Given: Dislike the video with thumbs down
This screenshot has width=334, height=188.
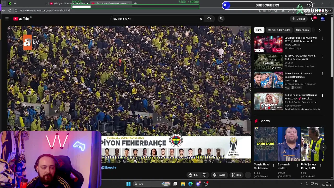Looking at the screenshot, I should [x=205, y=175].
